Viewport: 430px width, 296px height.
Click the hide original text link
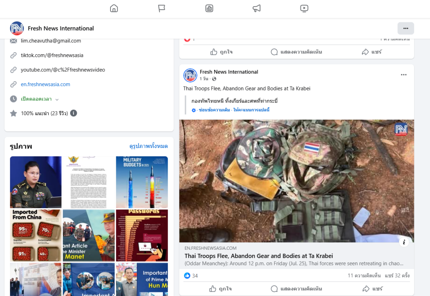tap(214, 110)
